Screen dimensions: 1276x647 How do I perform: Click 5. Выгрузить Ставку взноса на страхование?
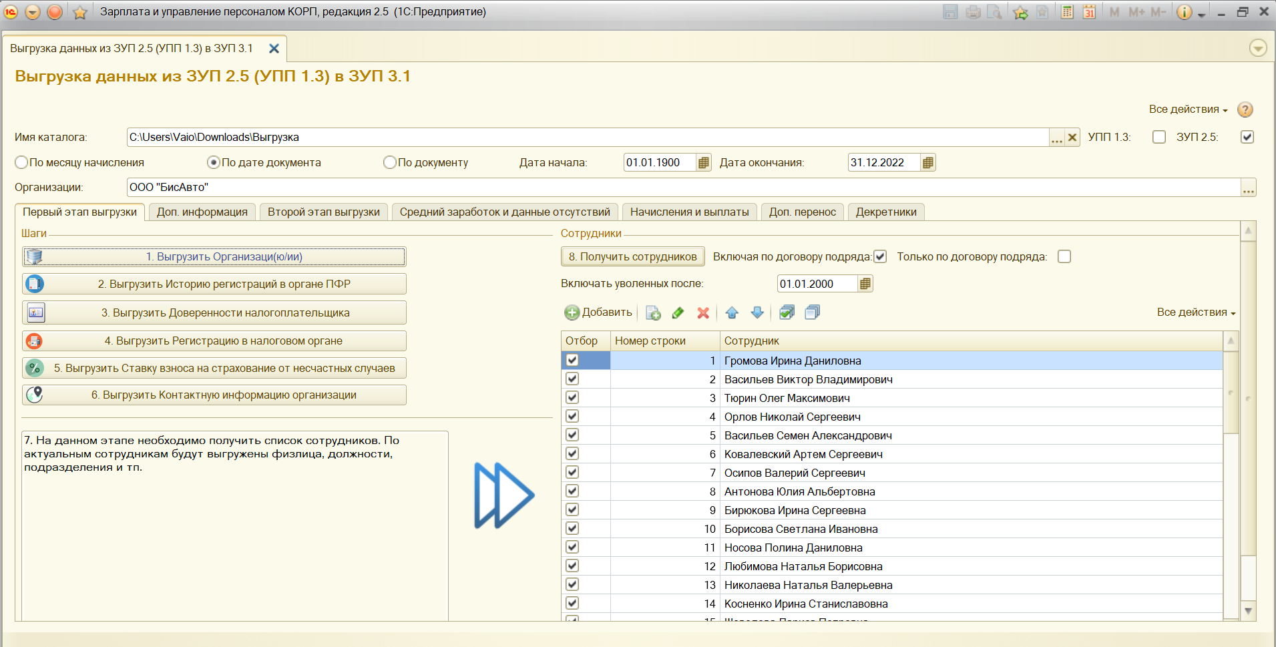214,369
